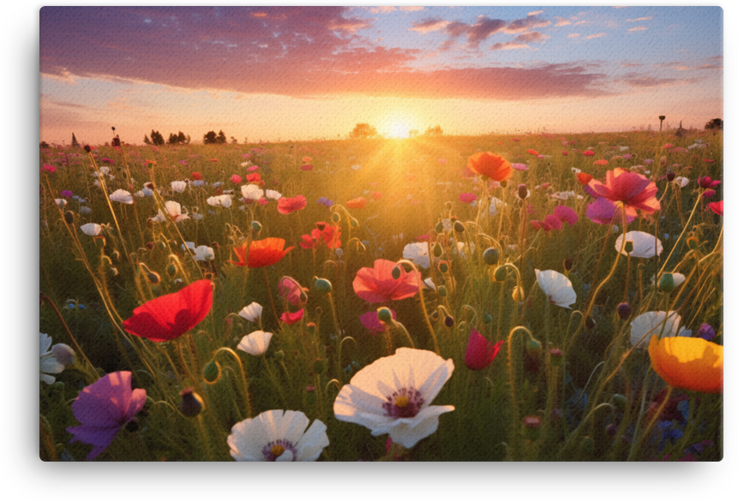Click the poppy field sunset canvas print
The height and width of the screenshot is (501, 738).
coord(381,234)
